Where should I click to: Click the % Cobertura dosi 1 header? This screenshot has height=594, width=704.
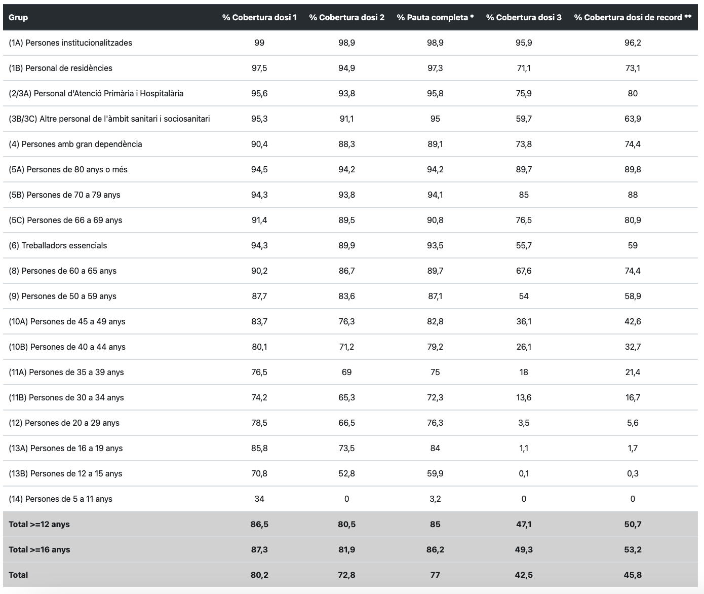(259, 17)
